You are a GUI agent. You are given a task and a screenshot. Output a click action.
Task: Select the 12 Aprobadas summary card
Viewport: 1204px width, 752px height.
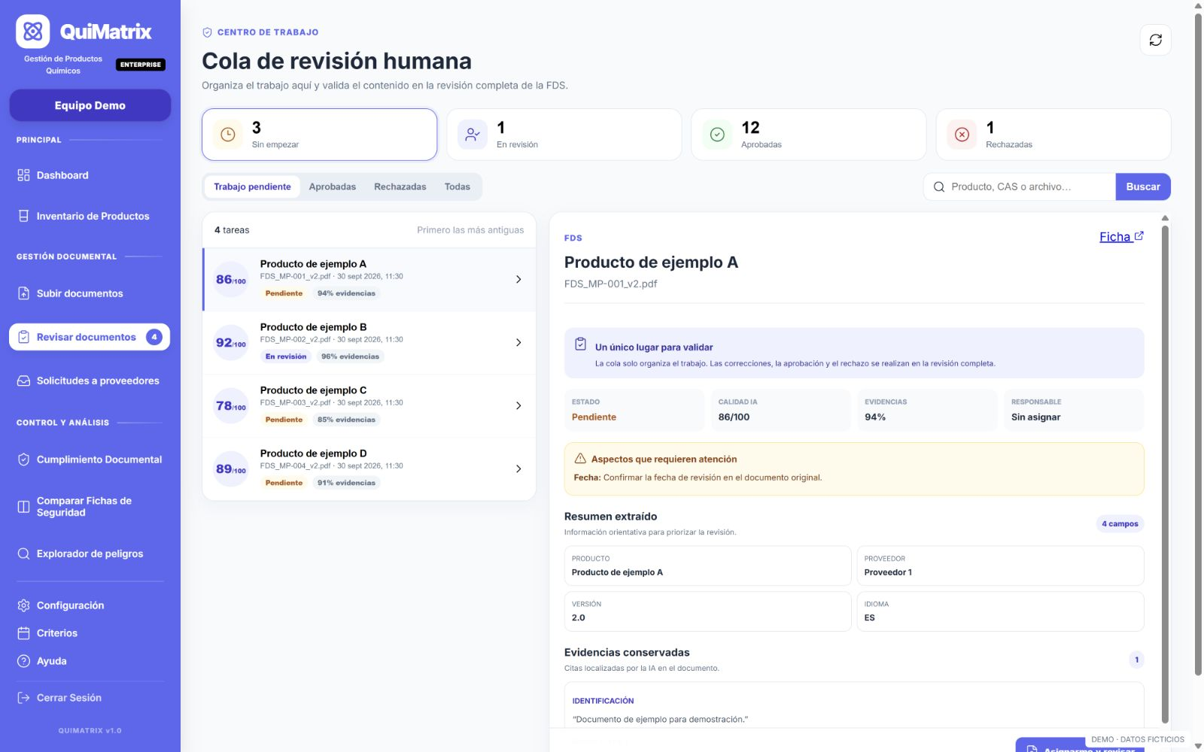click(808, 135)
